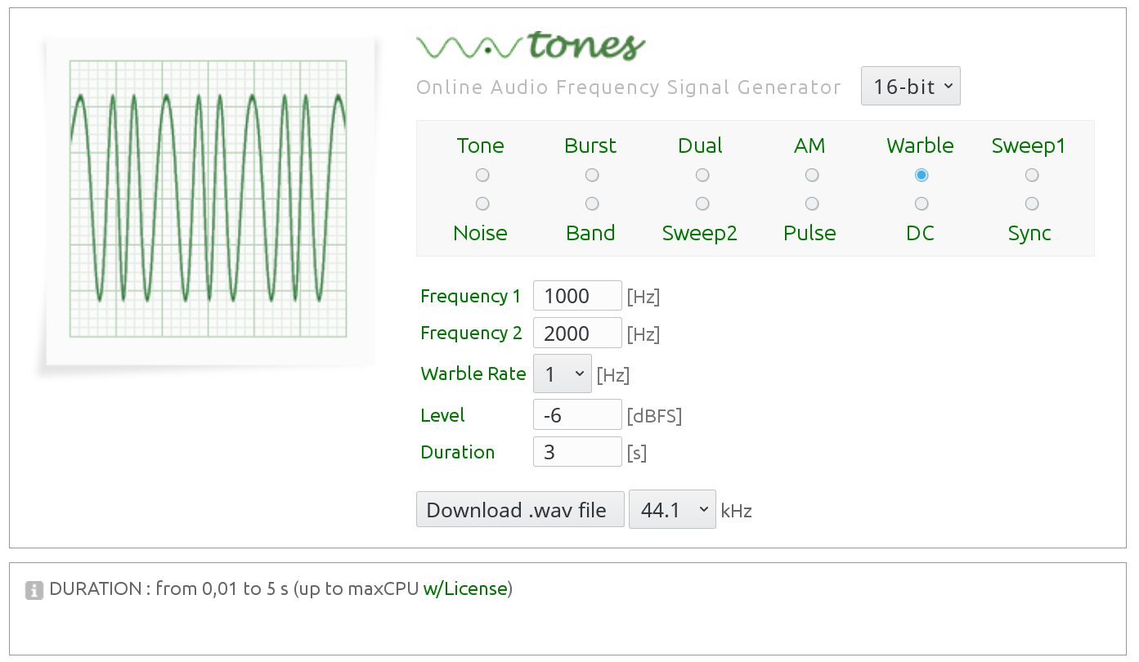Image resolution: width=1139 pixels, height=662 pixels.
Task: Follow the w/License link
Action: (465, 589)
